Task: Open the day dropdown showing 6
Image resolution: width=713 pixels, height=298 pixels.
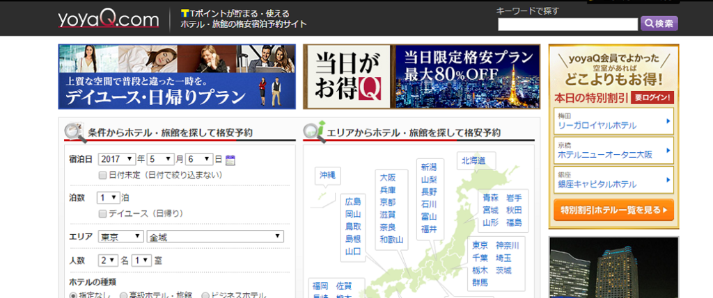Action: pyautogui.click(x=199, y=159)
